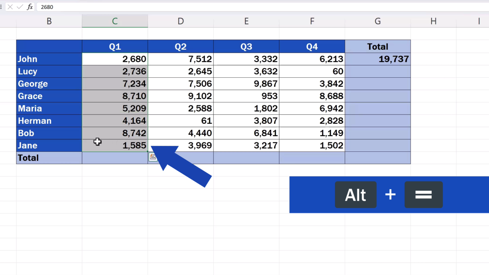489x275 pixels.
Task: Click the Cancel (X) icon beside the formula bar
Action: (x=10, y=7)
